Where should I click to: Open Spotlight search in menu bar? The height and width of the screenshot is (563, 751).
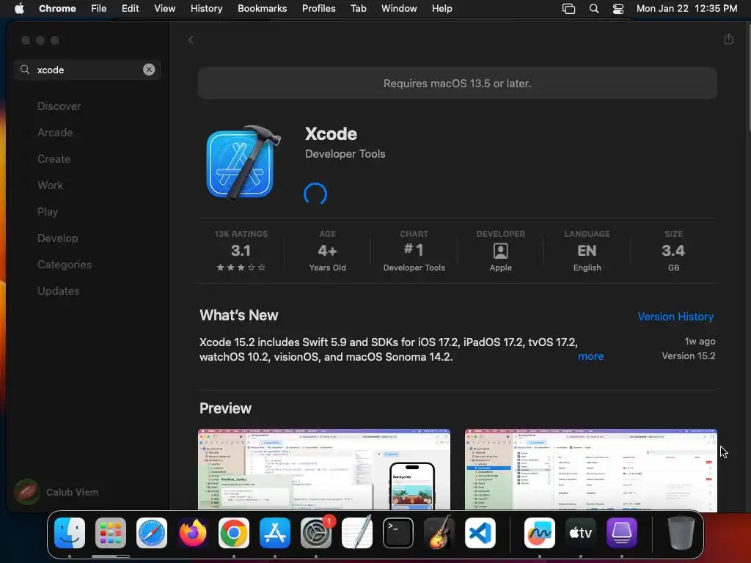(594, 9)
